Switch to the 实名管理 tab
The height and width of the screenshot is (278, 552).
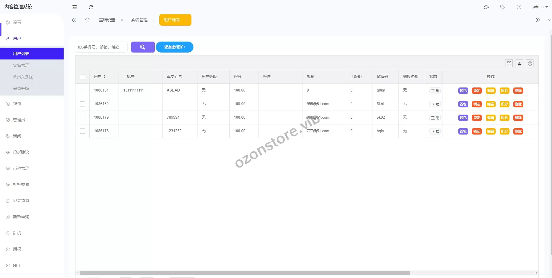[x=139, y=20]
